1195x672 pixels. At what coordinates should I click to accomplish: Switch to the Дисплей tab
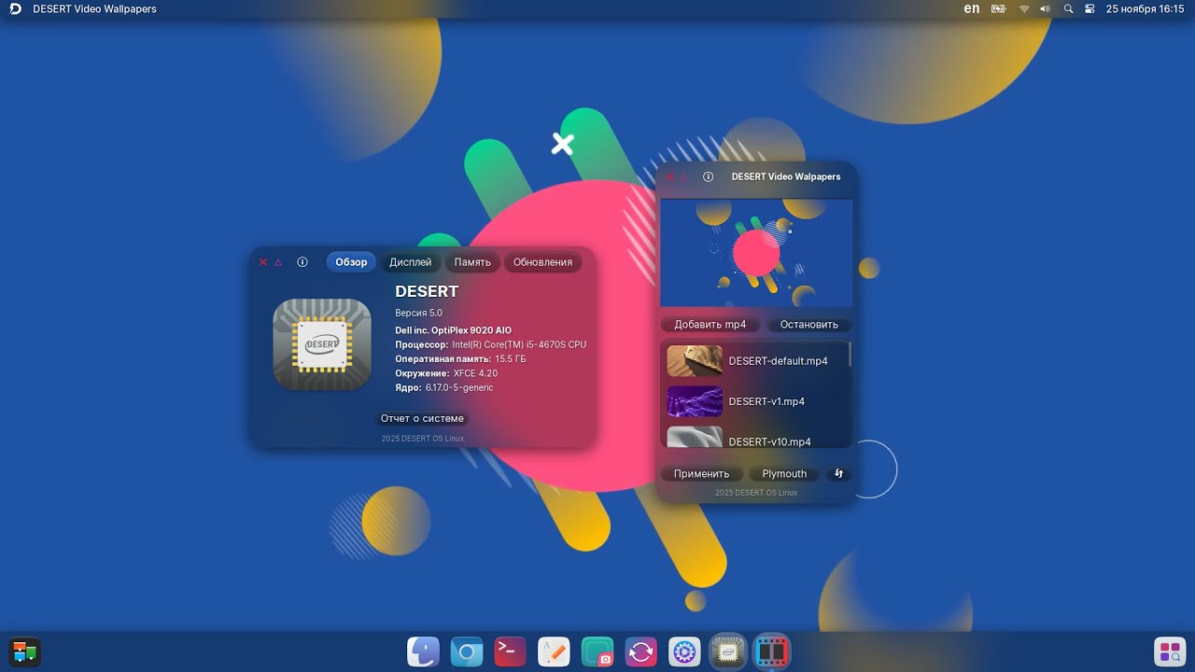(411, 262)
